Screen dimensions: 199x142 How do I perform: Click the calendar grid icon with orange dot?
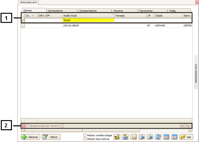pyautogui.click(x=166, y=137)
